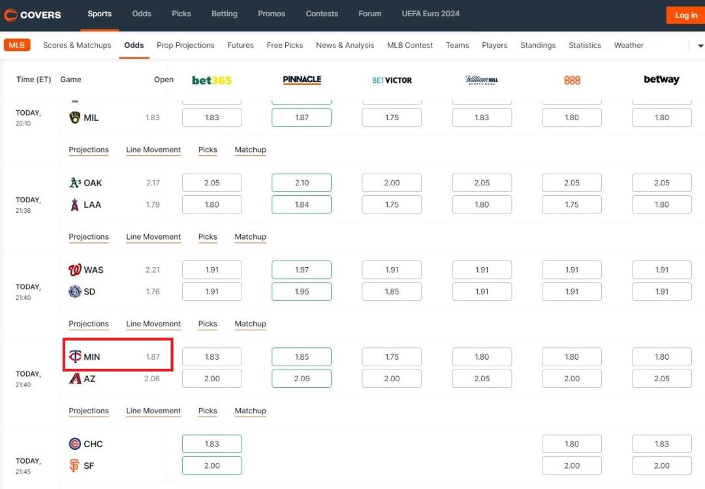705x489 pixels.
Task: Switch to Scores & Matchups tab
Action: pyautogui.click(x=77, y=45)
